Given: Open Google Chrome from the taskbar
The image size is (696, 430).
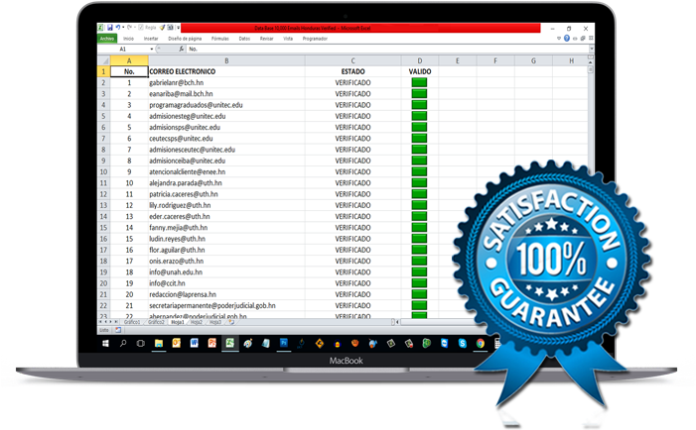Looking at the screenshot, I should coord(481,343).
